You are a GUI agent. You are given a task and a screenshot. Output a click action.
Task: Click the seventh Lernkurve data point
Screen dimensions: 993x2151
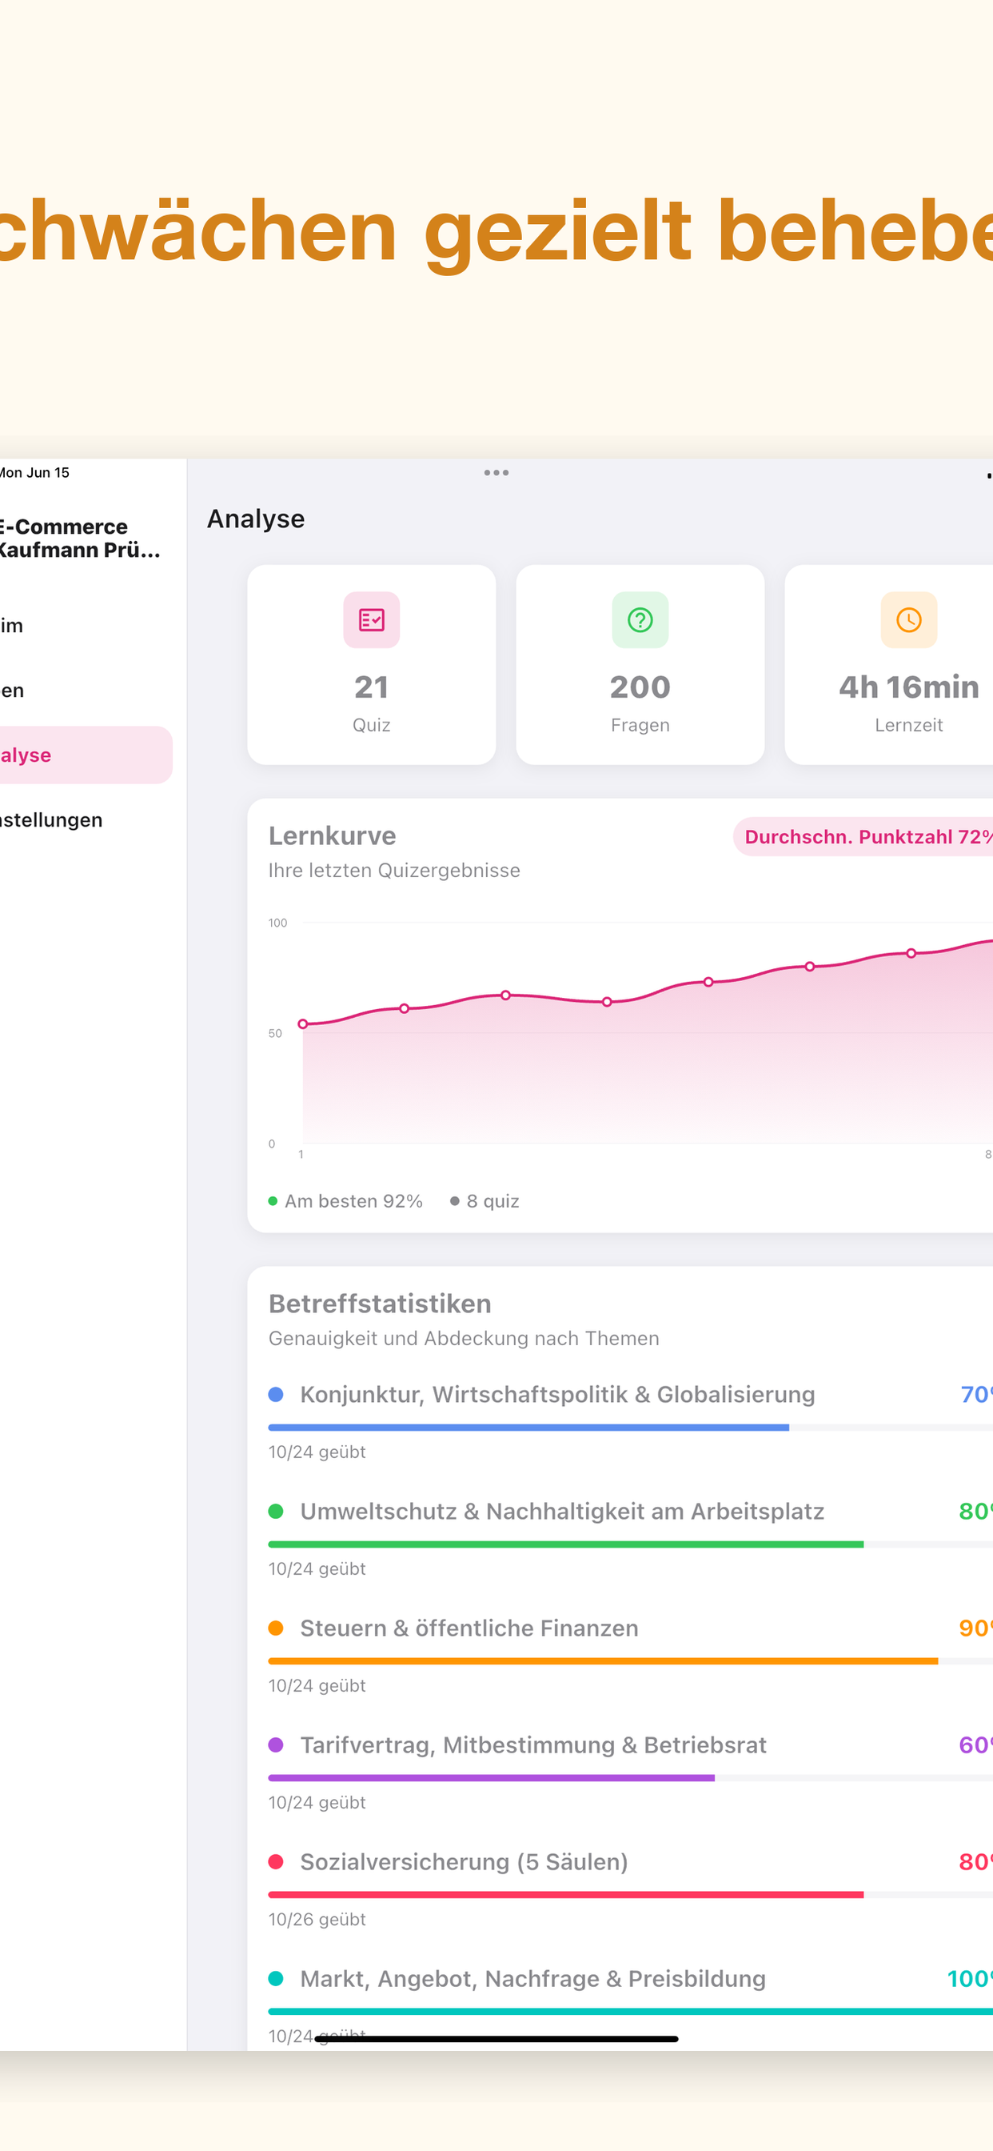click(911, 954)
